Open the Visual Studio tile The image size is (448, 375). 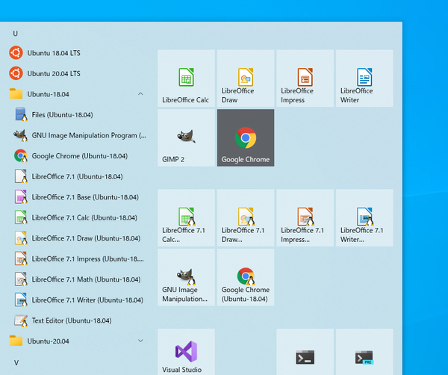186,352
